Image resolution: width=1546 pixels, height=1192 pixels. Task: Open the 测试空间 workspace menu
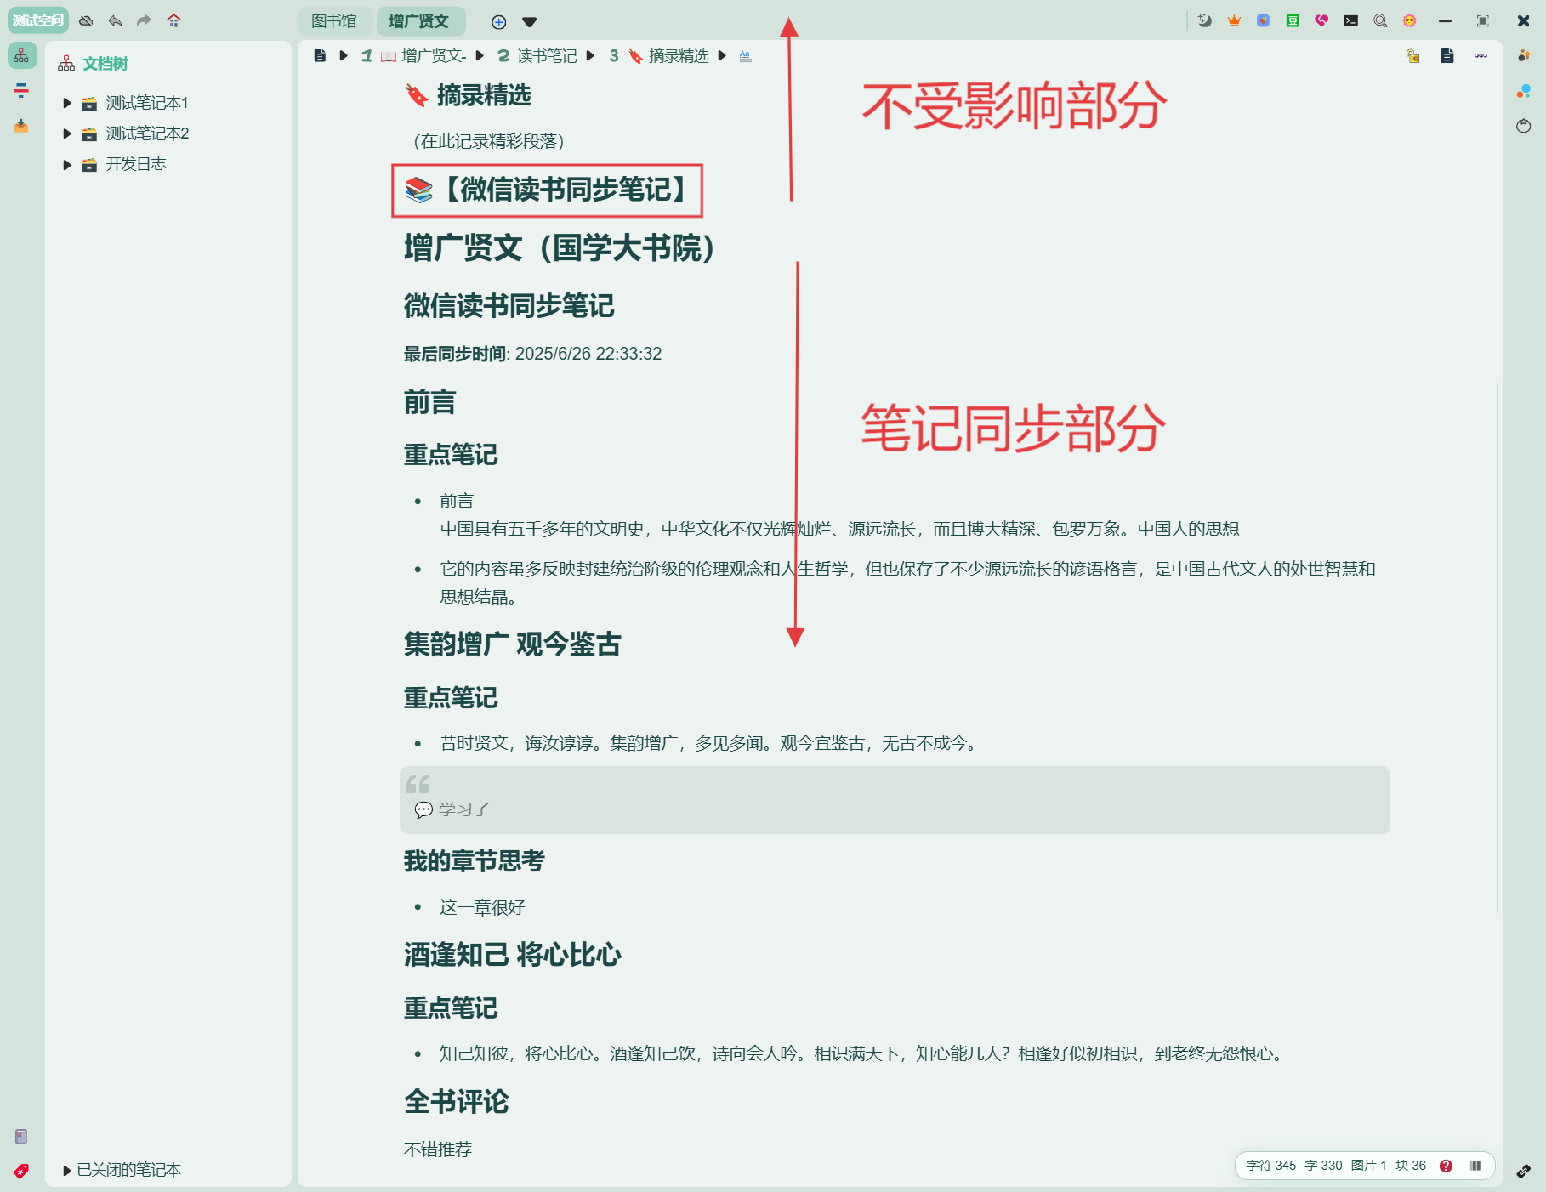pos(38,20)
